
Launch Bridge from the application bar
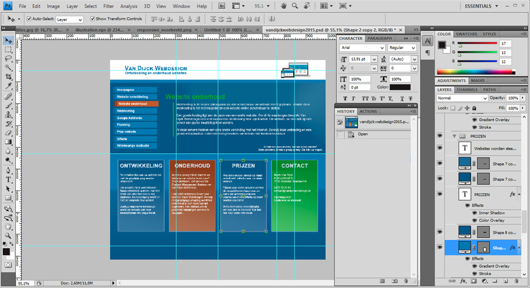(x=222, y=6)
